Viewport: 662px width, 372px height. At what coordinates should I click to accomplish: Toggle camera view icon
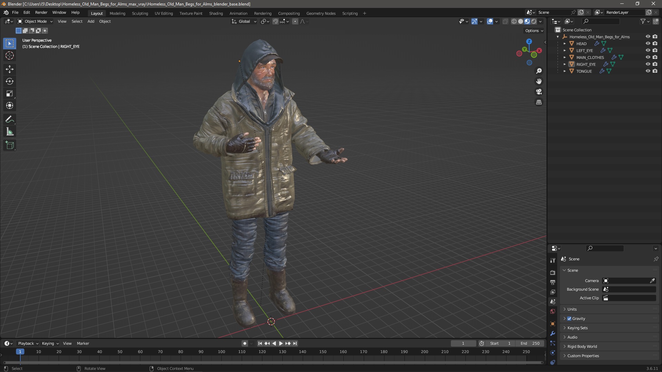pyautogui.click(x=539, y=92)
